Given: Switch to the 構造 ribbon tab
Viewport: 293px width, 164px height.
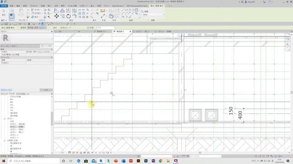Looking at the screenshot, I should pos(18,6).
